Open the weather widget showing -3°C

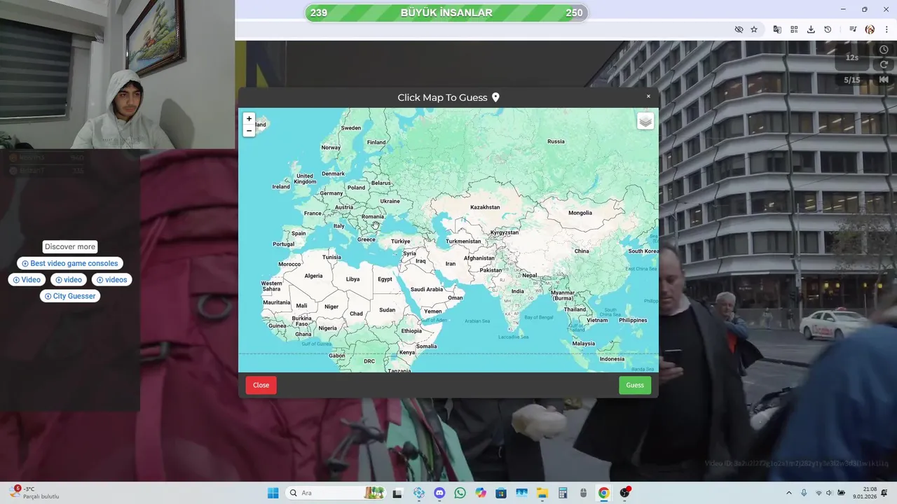click(34, 493)
